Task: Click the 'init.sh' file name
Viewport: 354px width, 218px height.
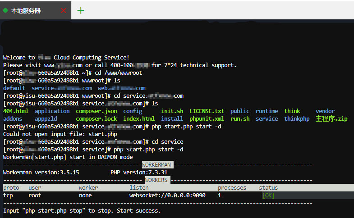Action: [x=172, y=111]
